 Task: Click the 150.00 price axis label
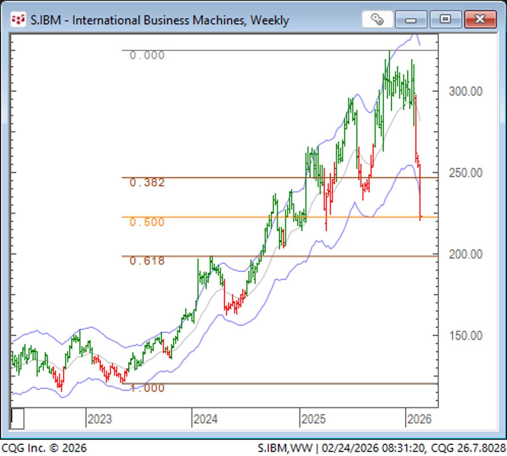[465, 336]
